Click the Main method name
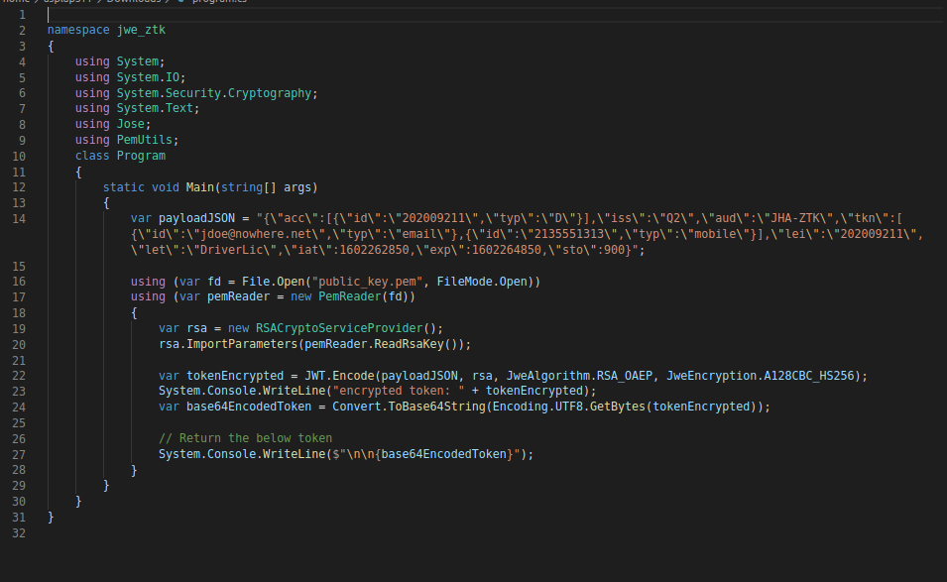 [x=200, y=187]
